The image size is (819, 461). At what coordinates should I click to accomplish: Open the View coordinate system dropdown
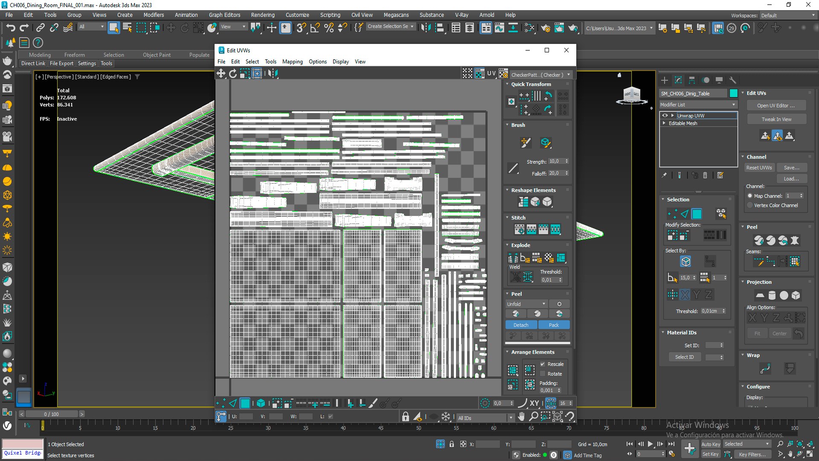[233, 26]
